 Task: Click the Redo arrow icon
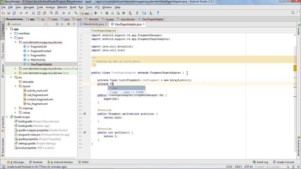coord(26,13)
